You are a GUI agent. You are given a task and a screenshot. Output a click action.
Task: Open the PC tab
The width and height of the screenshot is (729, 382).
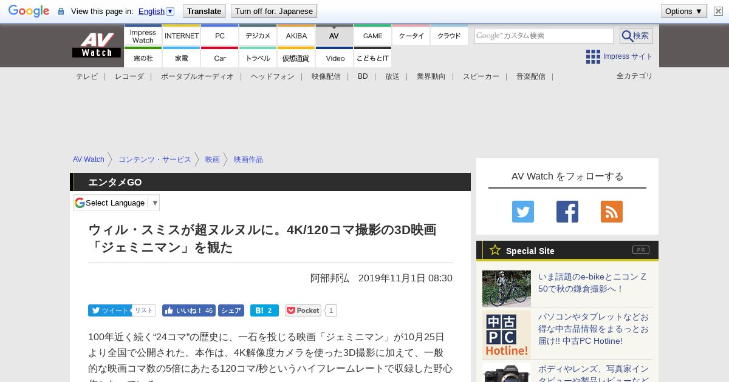point(220,36)
